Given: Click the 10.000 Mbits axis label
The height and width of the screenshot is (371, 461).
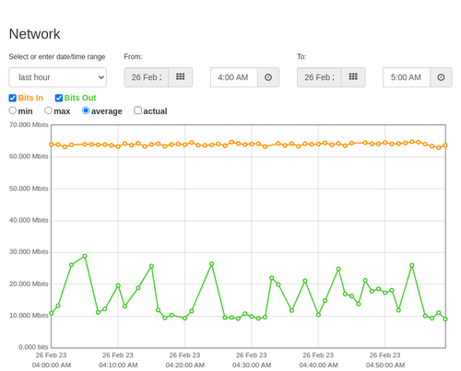Looking at the screenshot, I should [29, 316].
